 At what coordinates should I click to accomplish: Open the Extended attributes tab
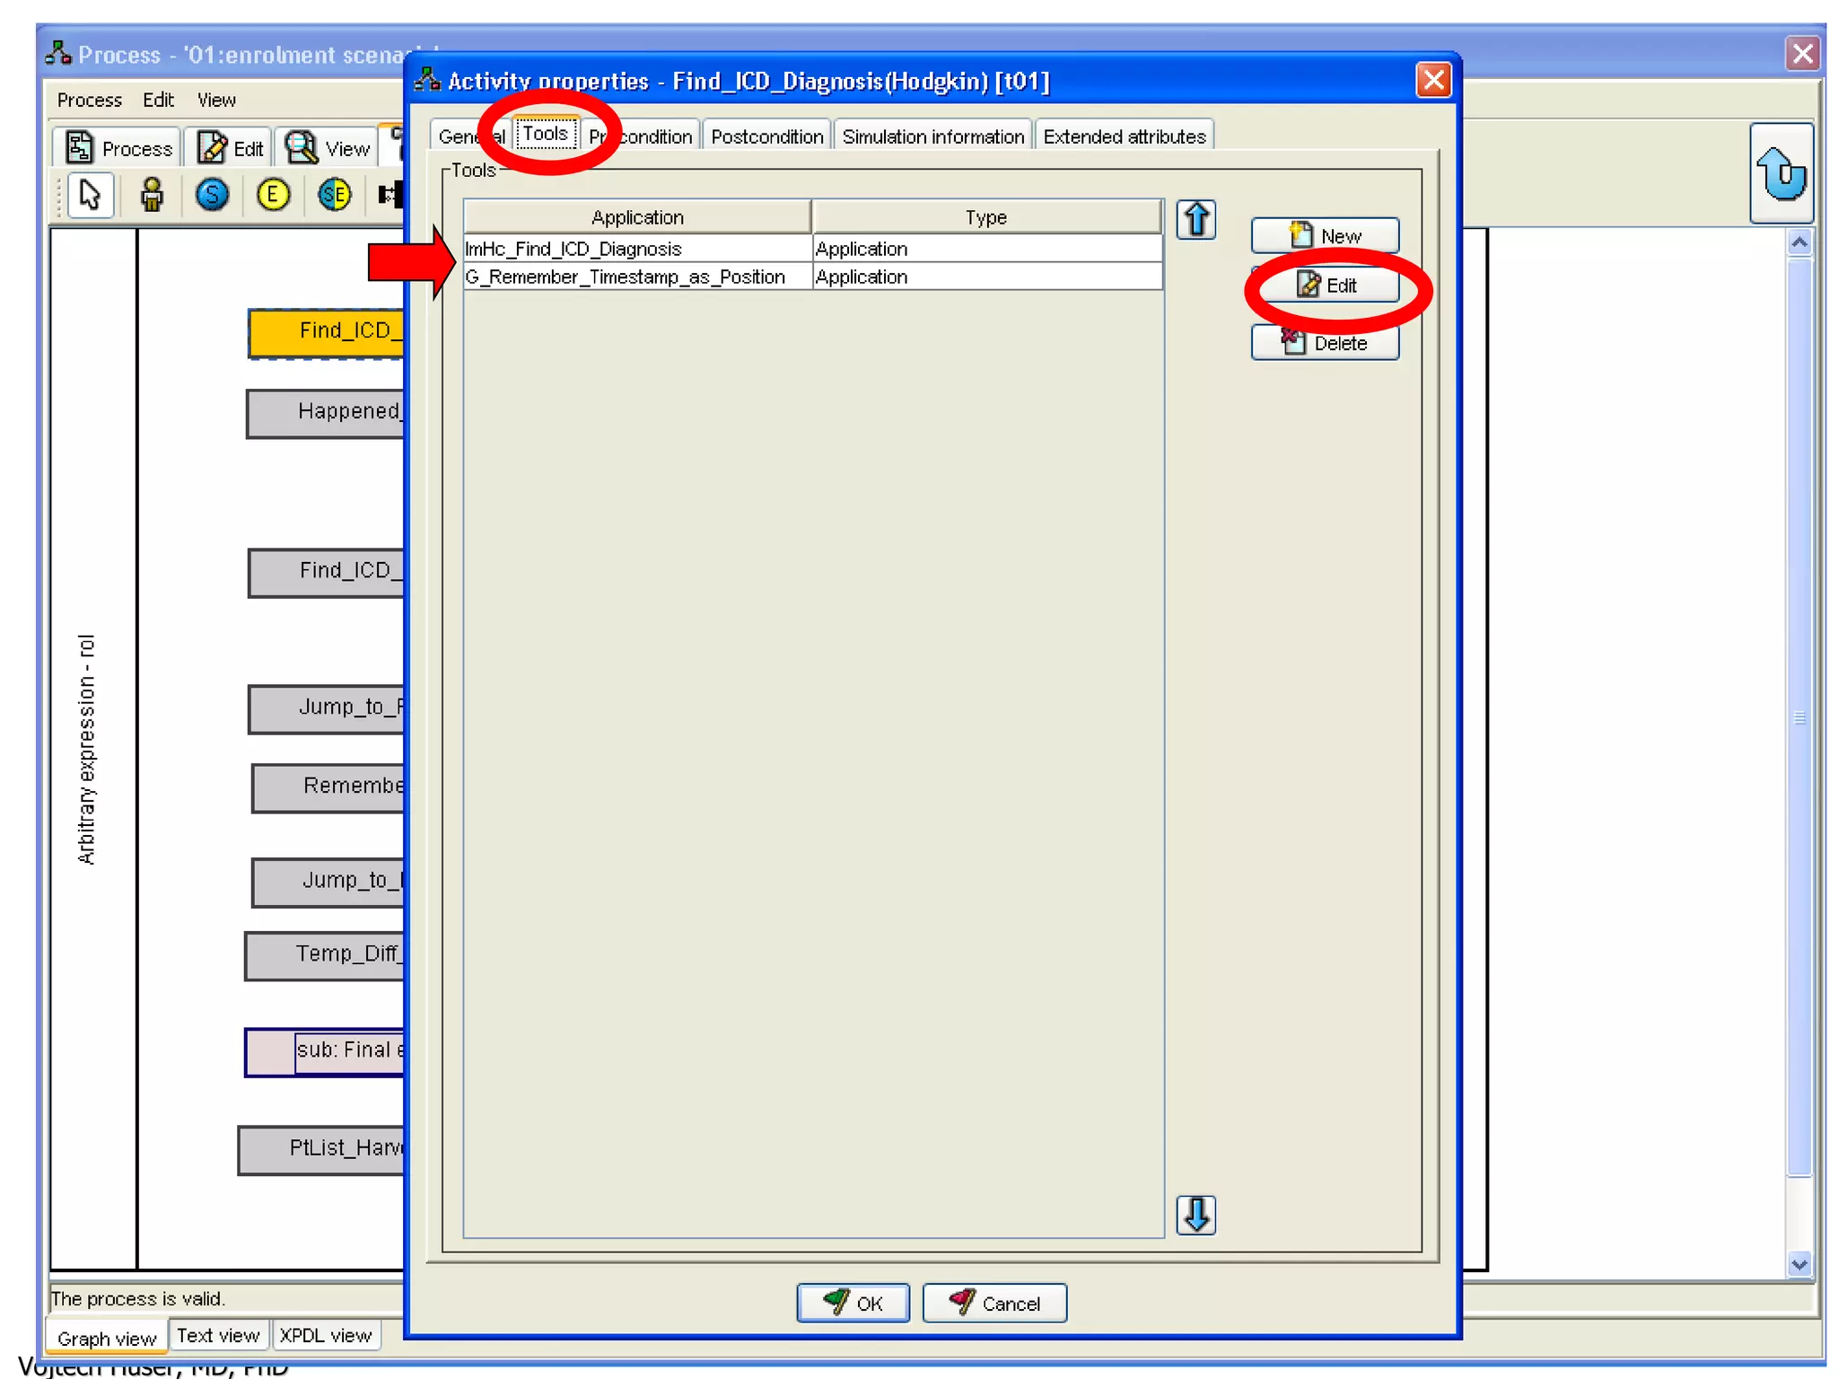(1124, 136)
